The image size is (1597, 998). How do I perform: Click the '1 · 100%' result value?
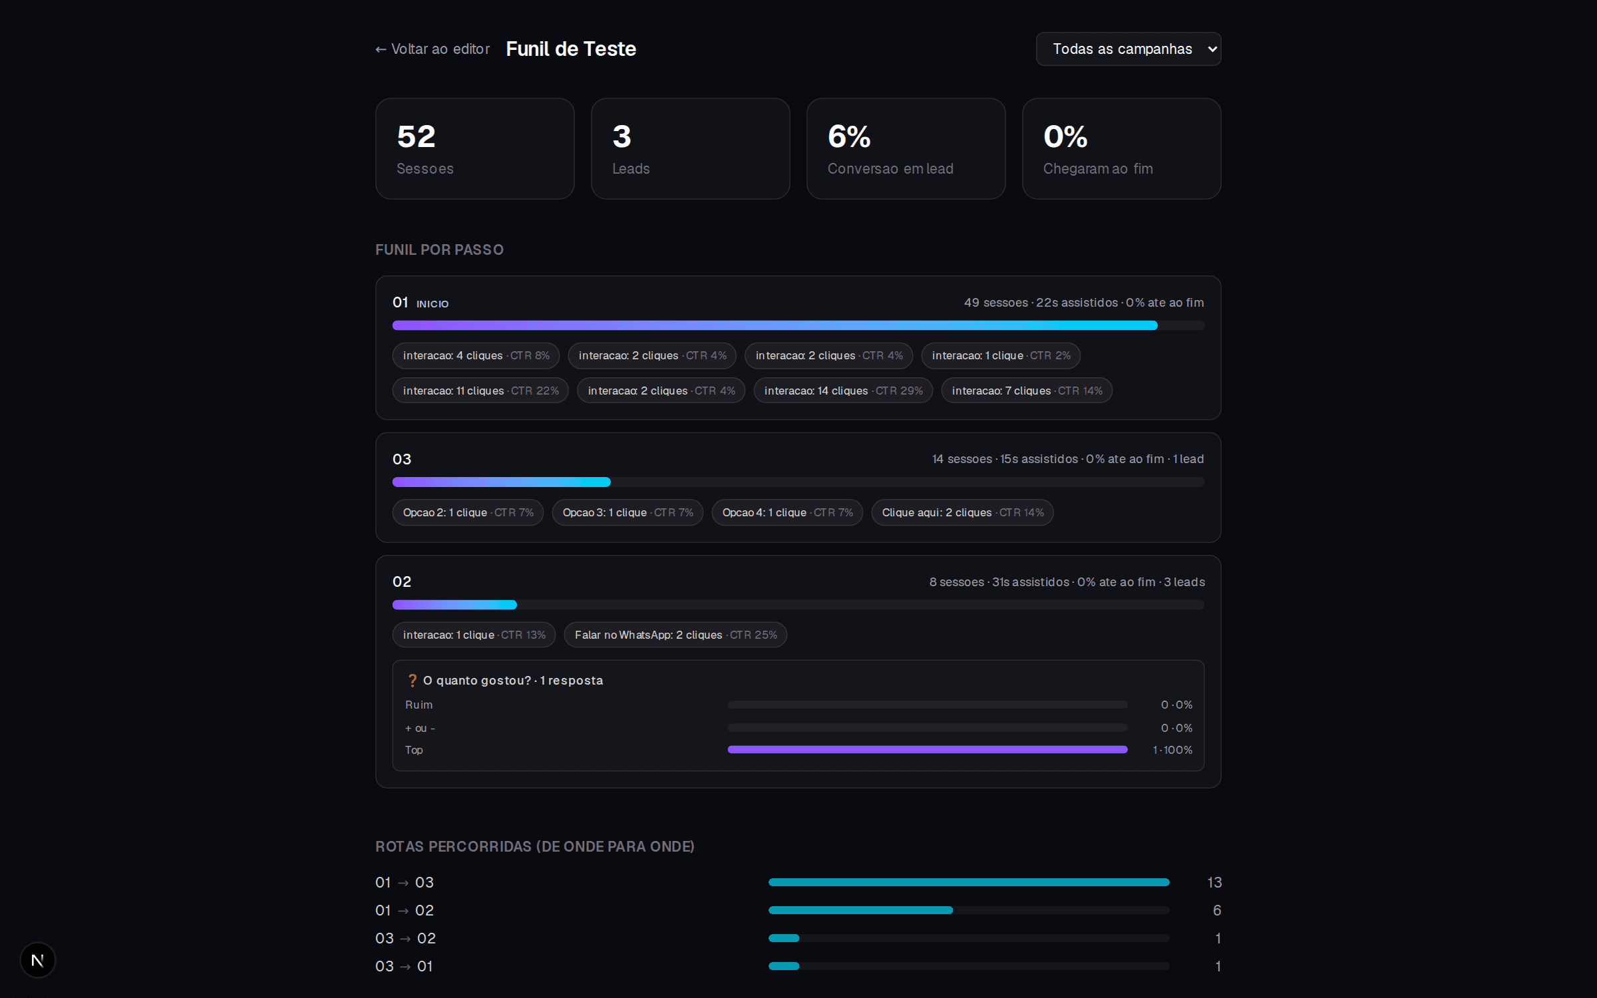(x=1172, y=750)
